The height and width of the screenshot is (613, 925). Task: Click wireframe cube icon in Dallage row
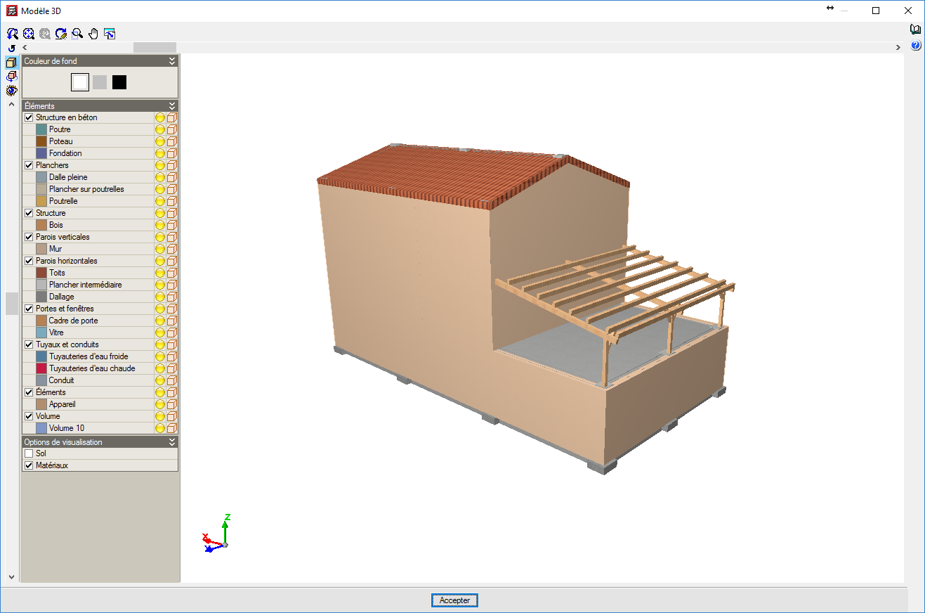click(x=172, y=297)
